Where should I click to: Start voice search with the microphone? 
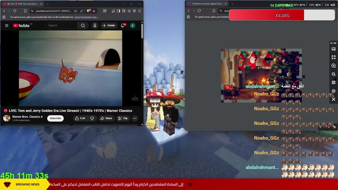(95, 26)
